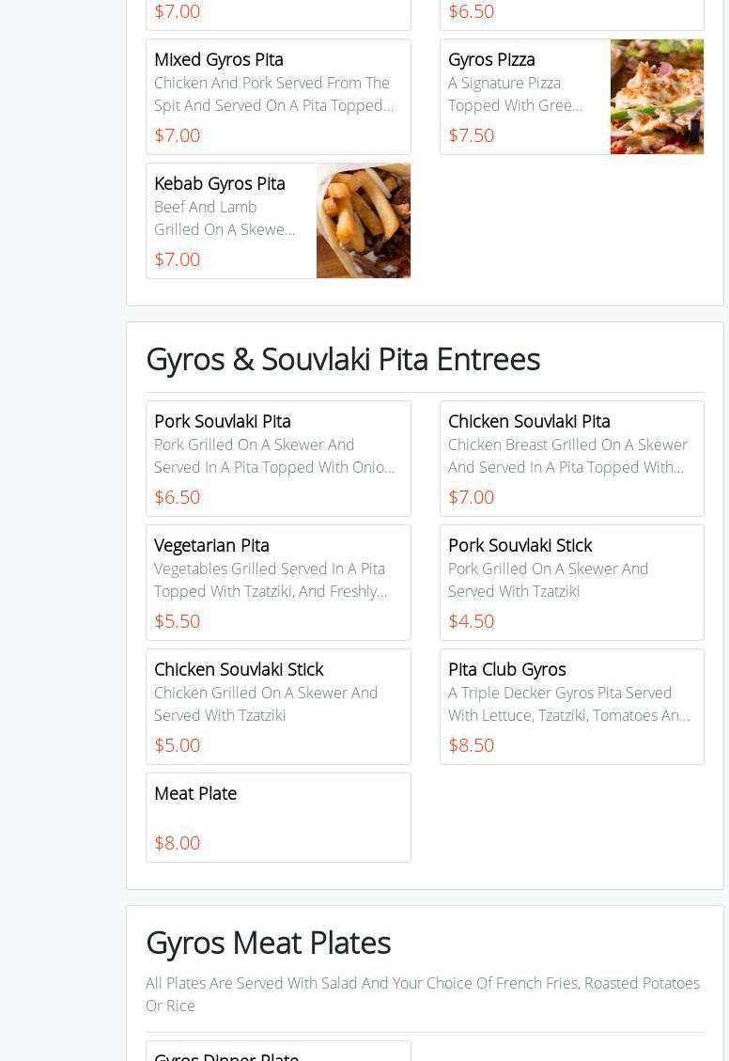Viewport: 729px width, 1061px height.
Task: Select the Chicken Souvlaki Pita item
Action: click(571, 459)
